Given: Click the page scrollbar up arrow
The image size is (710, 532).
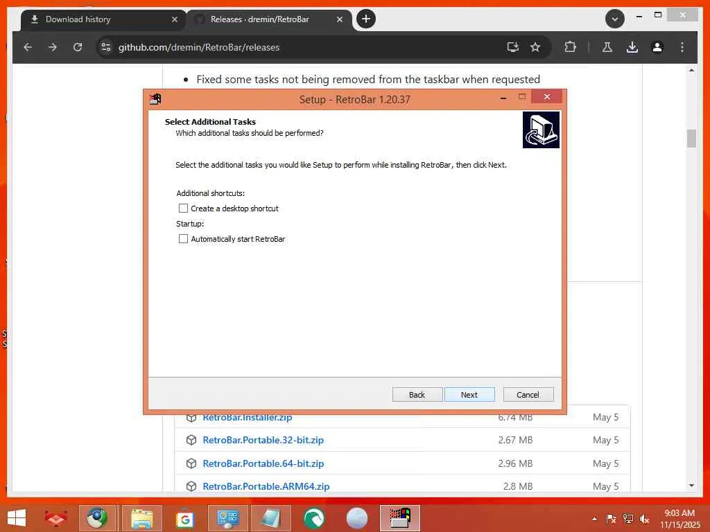Looking at the screenshot, I should 691,71.
